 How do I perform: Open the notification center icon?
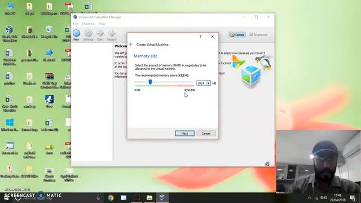353,197
